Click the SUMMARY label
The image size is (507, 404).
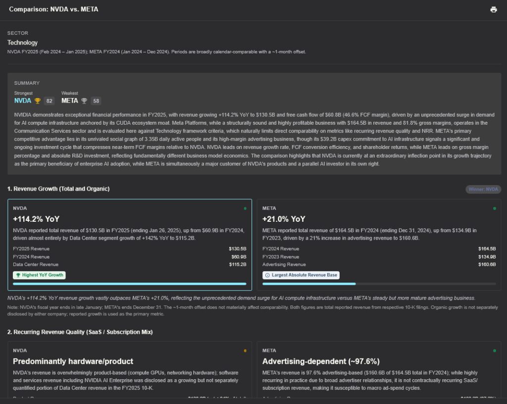pyautogui.click(x=27, y=83)
